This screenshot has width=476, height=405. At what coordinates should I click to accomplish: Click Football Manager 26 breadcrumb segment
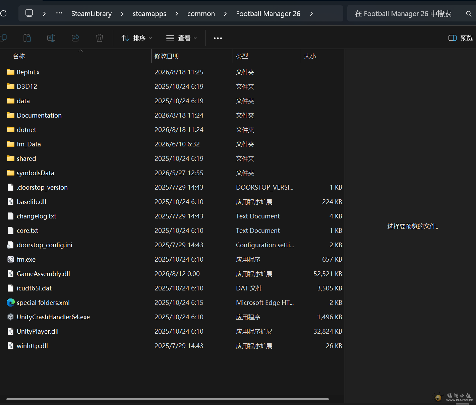pyautogui.click(x=268, y=14)
